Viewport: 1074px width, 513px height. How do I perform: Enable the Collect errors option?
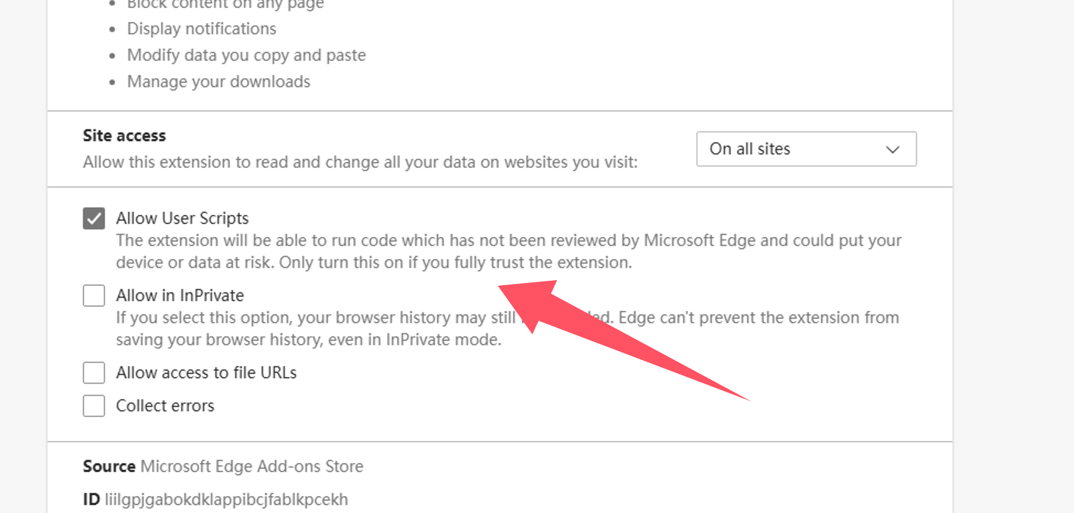[94, 405]
